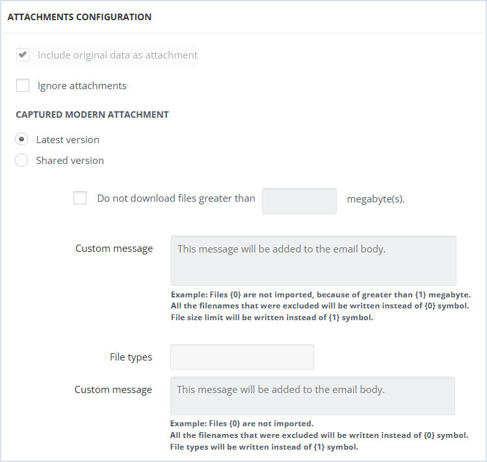Click the megabyte size limit input field
This screenshot has height=462, width=487.
click(299, 201)
